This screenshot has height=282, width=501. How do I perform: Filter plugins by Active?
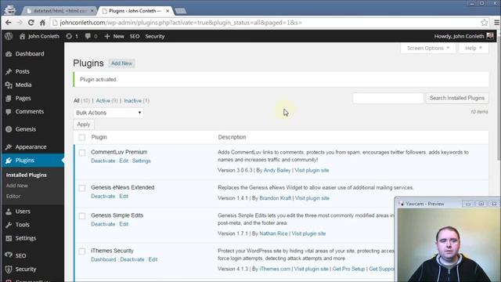click(x=103, y=101)
